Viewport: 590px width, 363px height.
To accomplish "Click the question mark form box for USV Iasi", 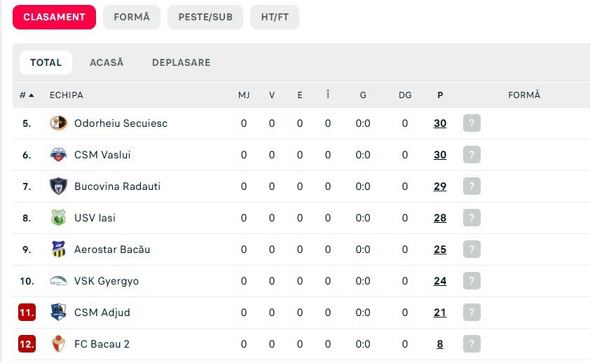I will 472,218.
